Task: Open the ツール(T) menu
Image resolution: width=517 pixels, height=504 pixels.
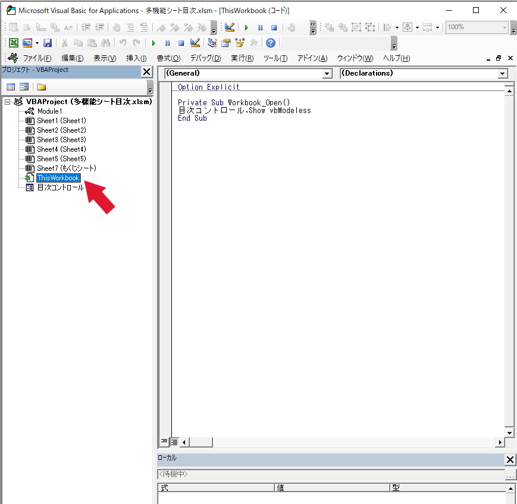Action: point(275,58)
